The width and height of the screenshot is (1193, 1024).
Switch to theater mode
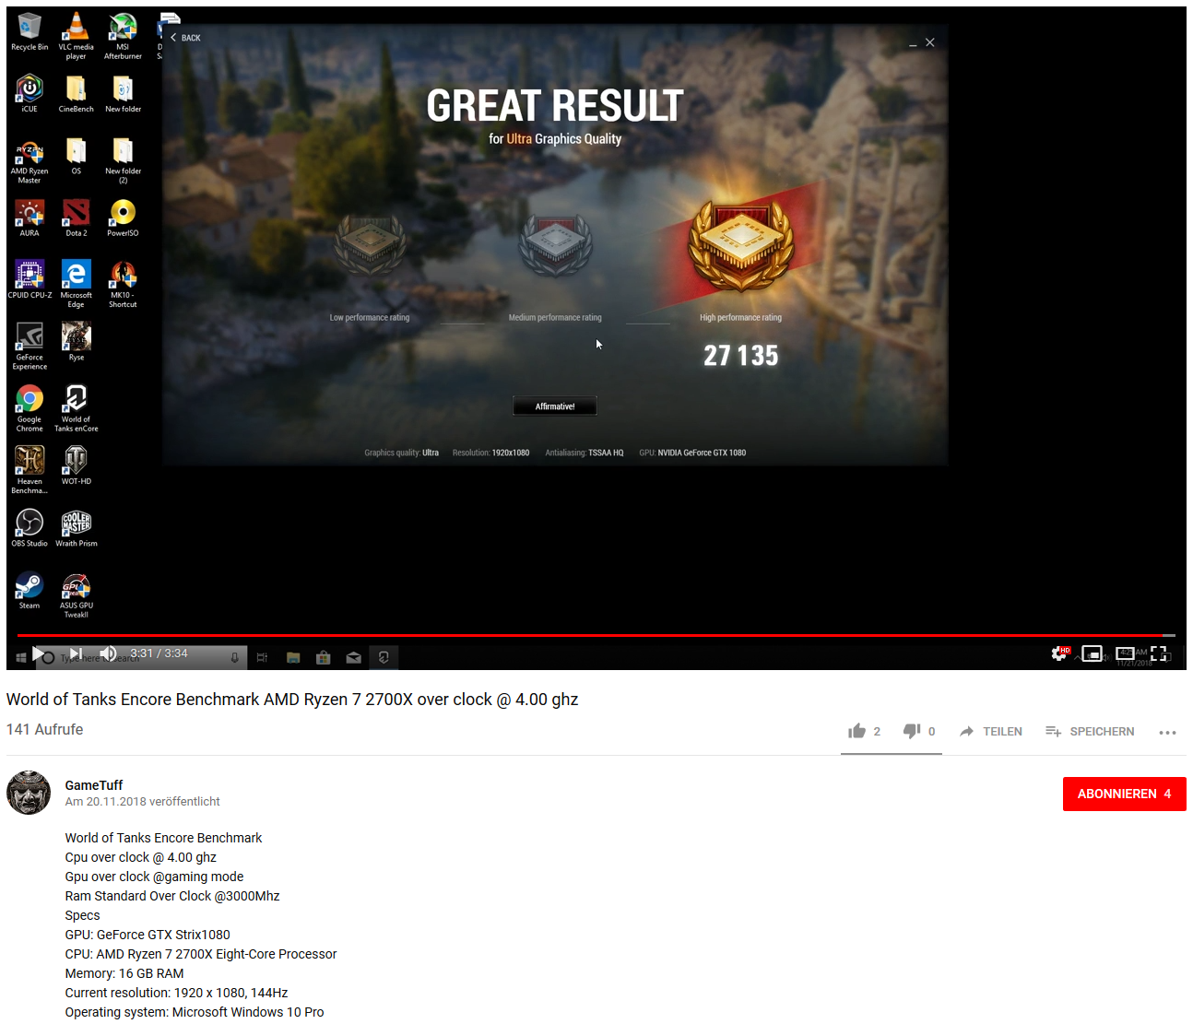coord(1126,653)
